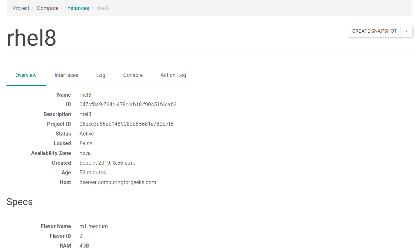Select the Project ID value
The height and width of the screenshot is (250, 416).
(x=126, y=124)
